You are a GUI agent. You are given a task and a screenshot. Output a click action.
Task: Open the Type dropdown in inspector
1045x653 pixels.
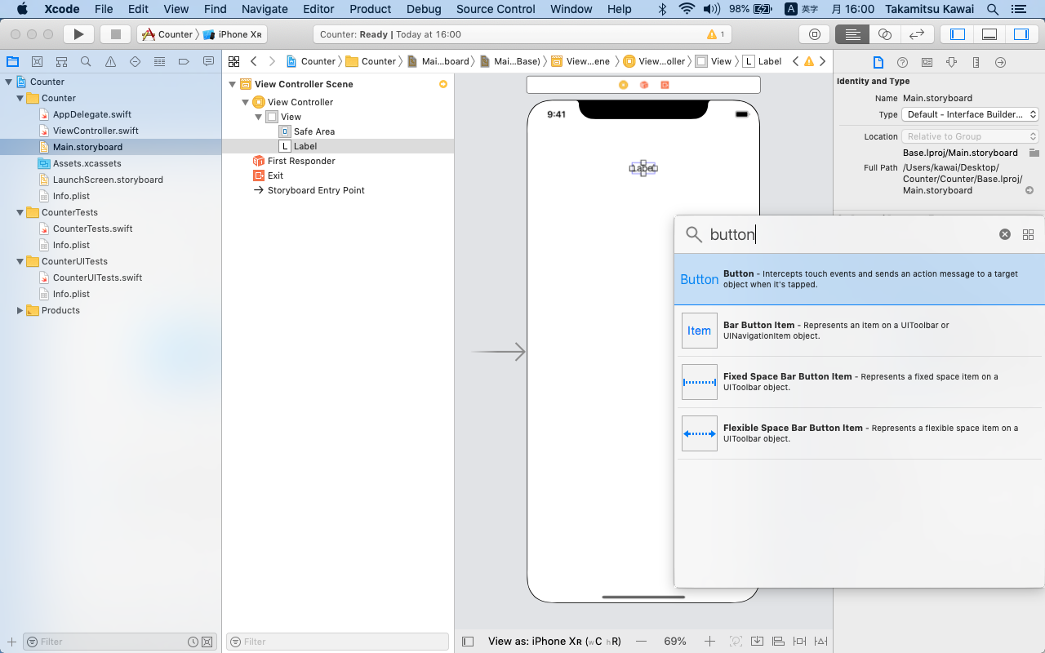(970, 114)
